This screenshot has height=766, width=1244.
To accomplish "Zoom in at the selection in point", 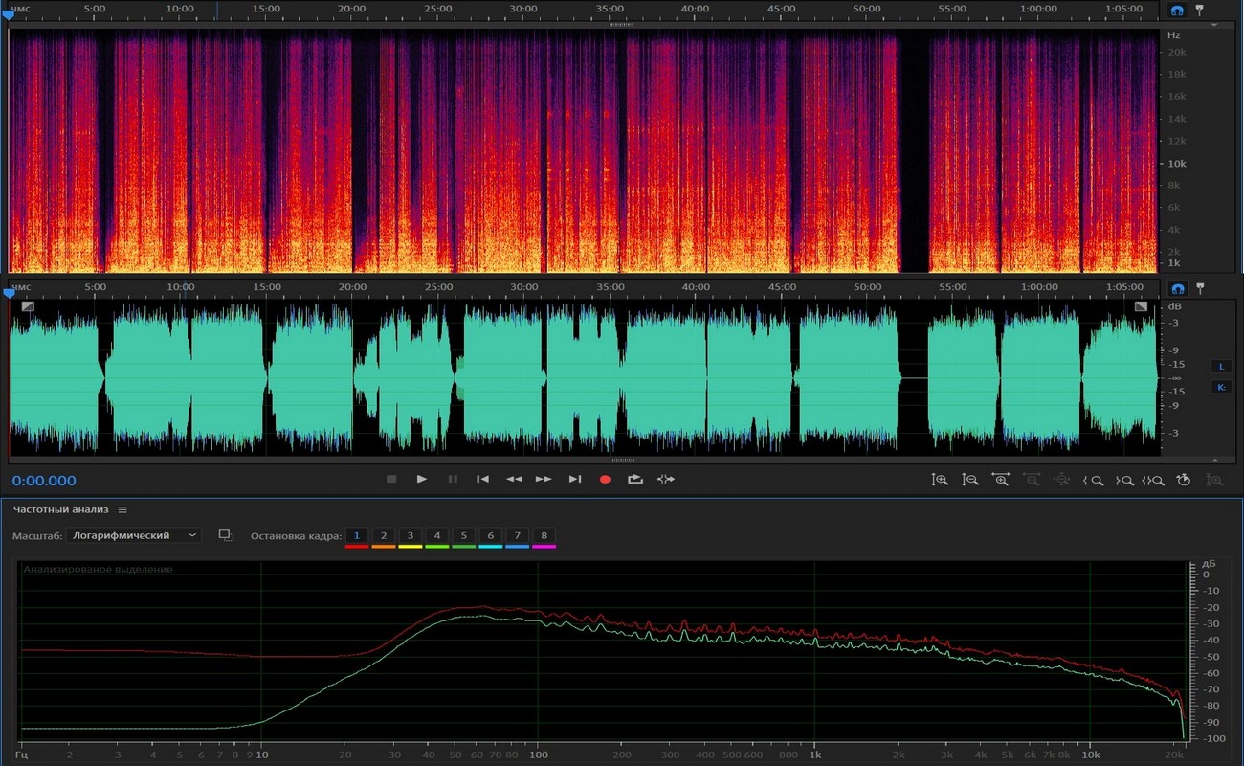I will [1093, 480].
